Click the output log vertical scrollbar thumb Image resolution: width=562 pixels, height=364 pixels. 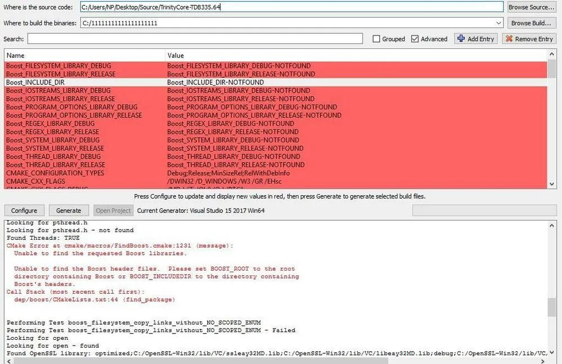[552, 307]
